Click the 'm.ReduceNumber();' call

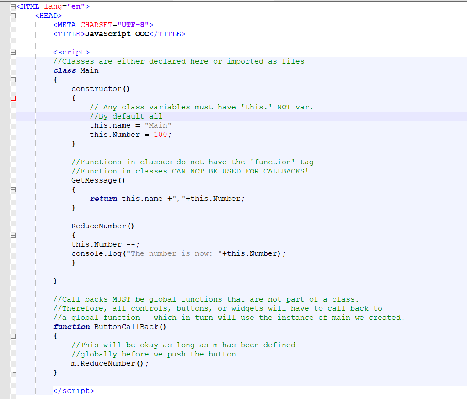pyautogui.click(x=110, y=364)
